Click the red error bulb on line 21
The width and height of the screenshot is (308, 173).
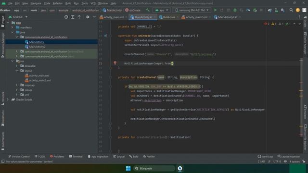[x=115, y=63]
